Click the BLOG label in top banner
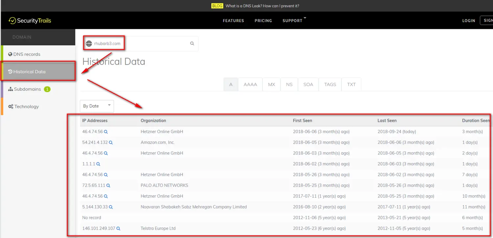Screen dimensions: 493x238 point(217,6)
